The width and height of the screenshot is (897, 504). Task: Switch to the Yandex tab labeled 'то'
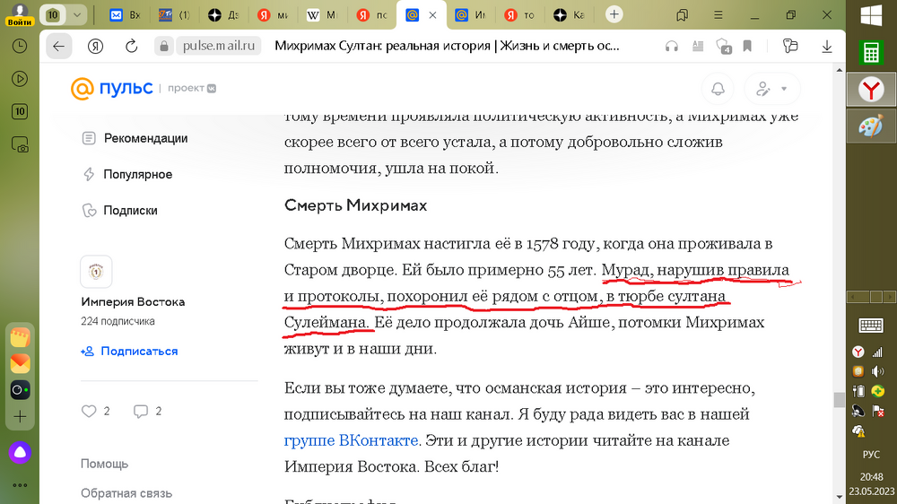coord(519,15)
